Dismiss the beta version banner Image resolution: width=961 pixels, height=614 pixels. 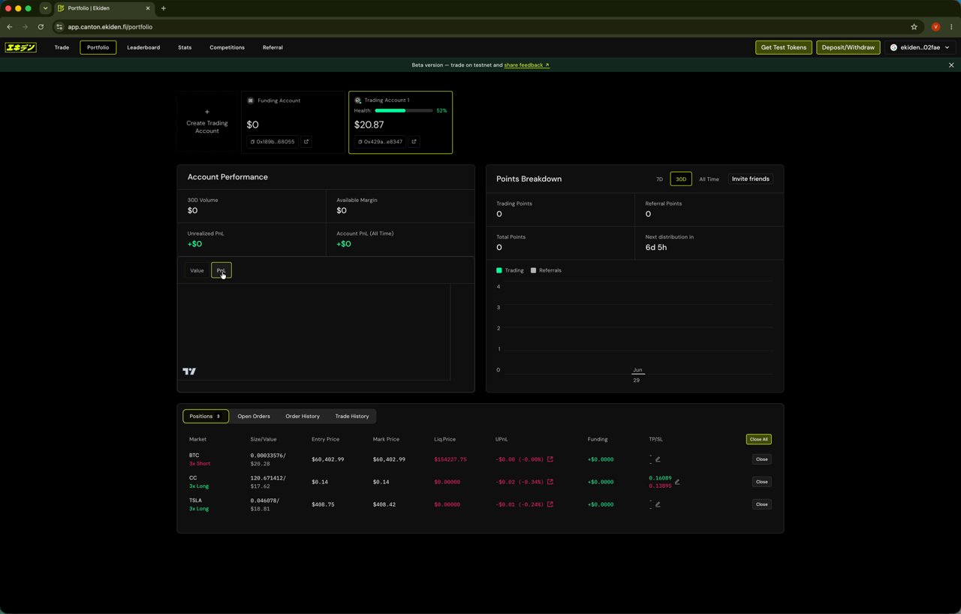(x=951, y=65)
